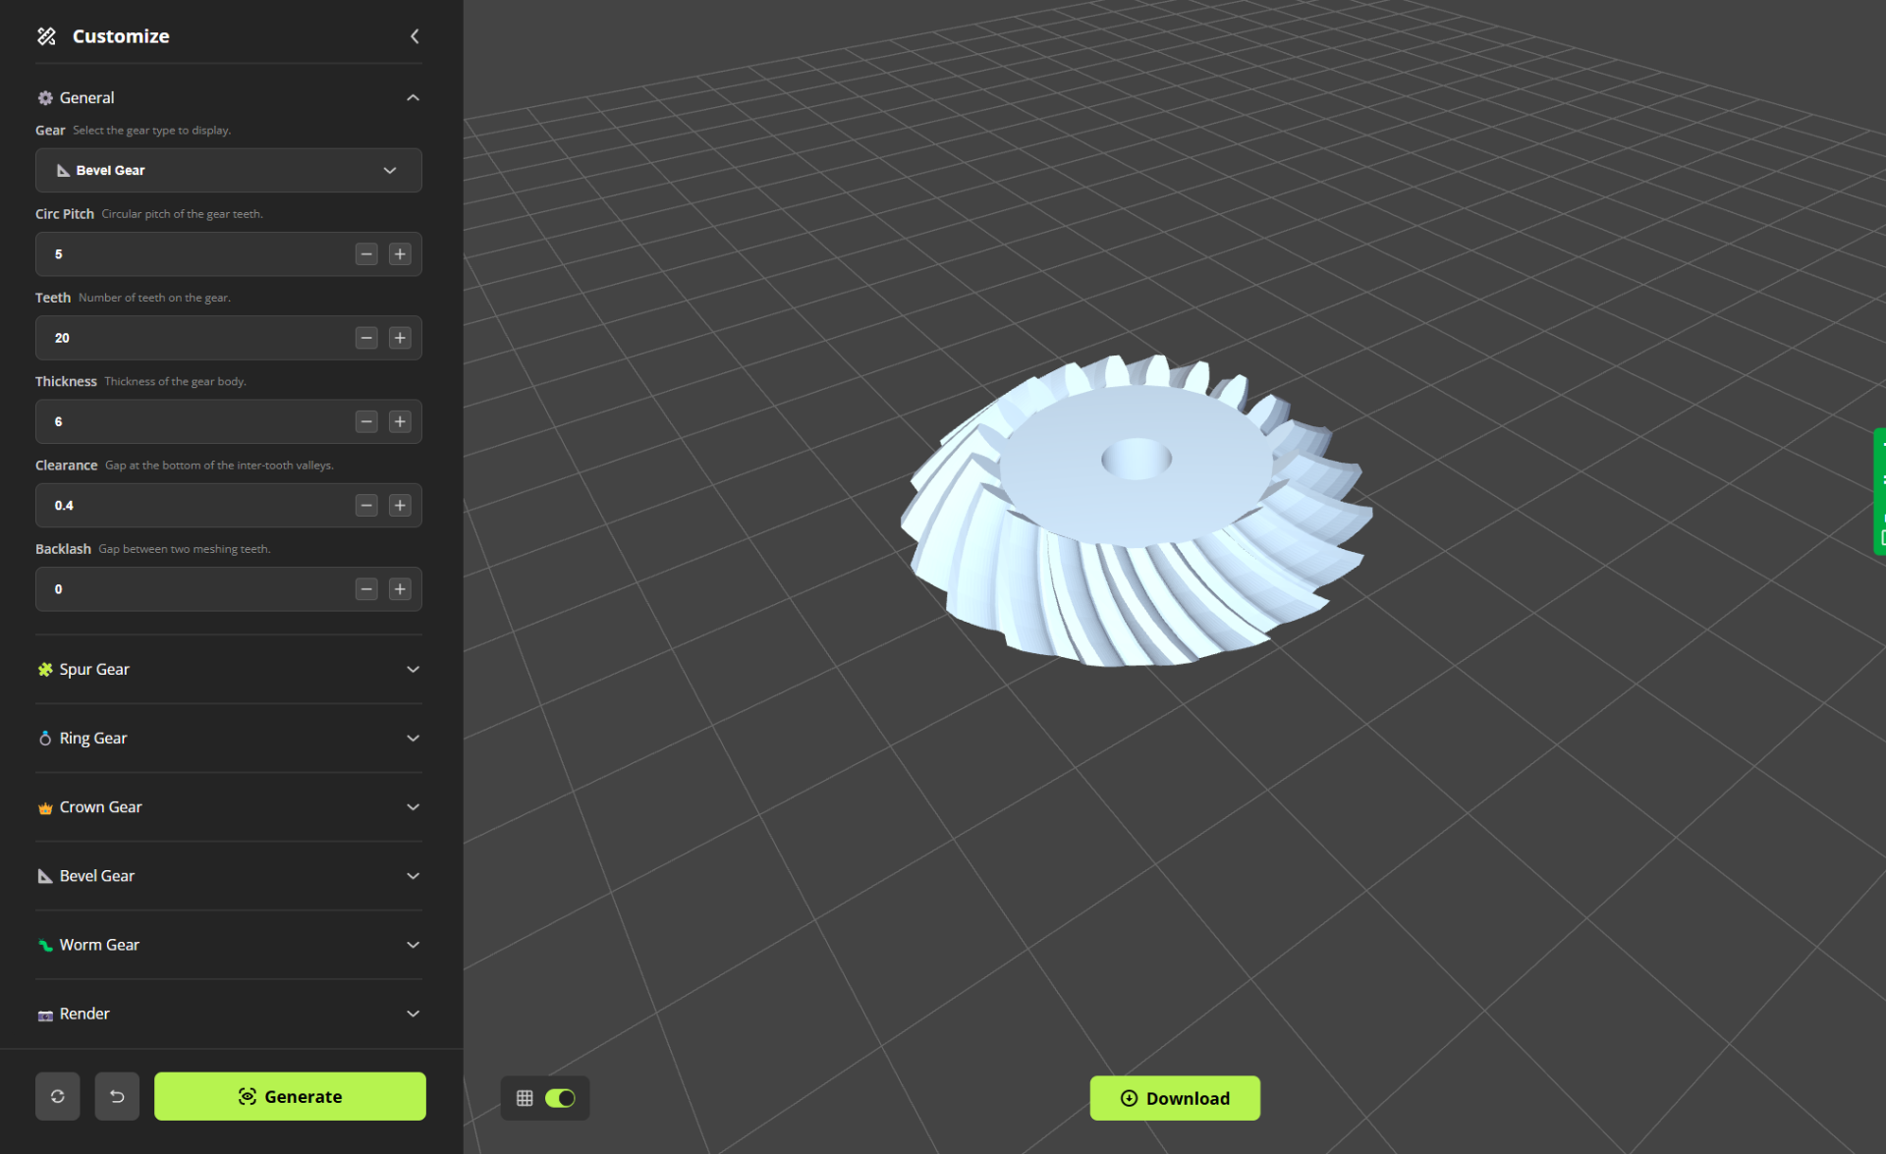Screen dimensions: 1886x1154
Task: Click the green Generate button
Action: coord(290,1096)
